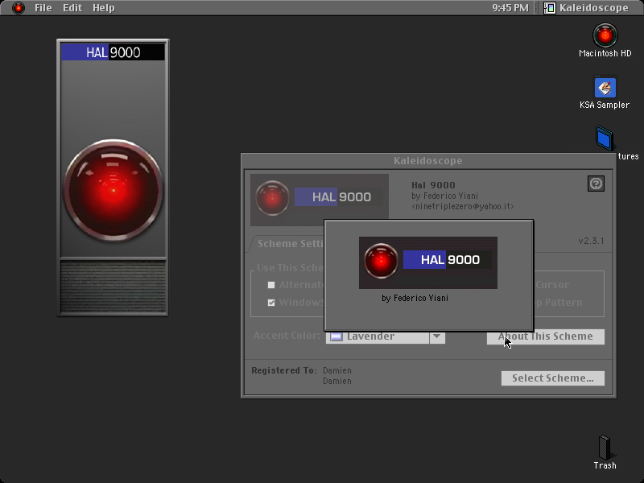This screenshot has width=644, height=483.
Task: Click the Kaleidoscope icon in the menu bar
Action: (550, 8)
